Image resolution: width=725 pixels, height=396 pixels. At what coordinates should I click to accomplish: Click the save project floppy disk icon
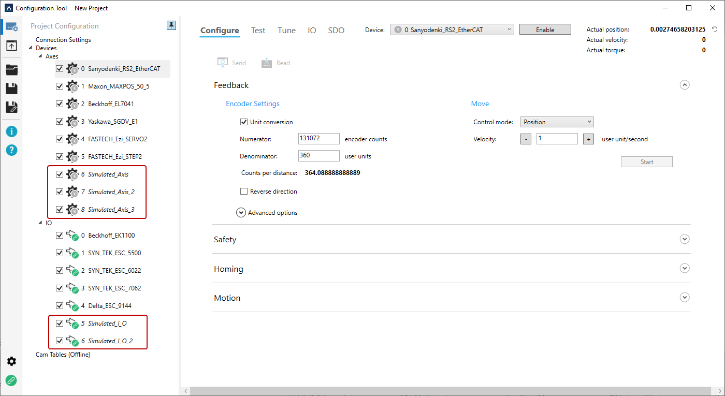point(11,89)
